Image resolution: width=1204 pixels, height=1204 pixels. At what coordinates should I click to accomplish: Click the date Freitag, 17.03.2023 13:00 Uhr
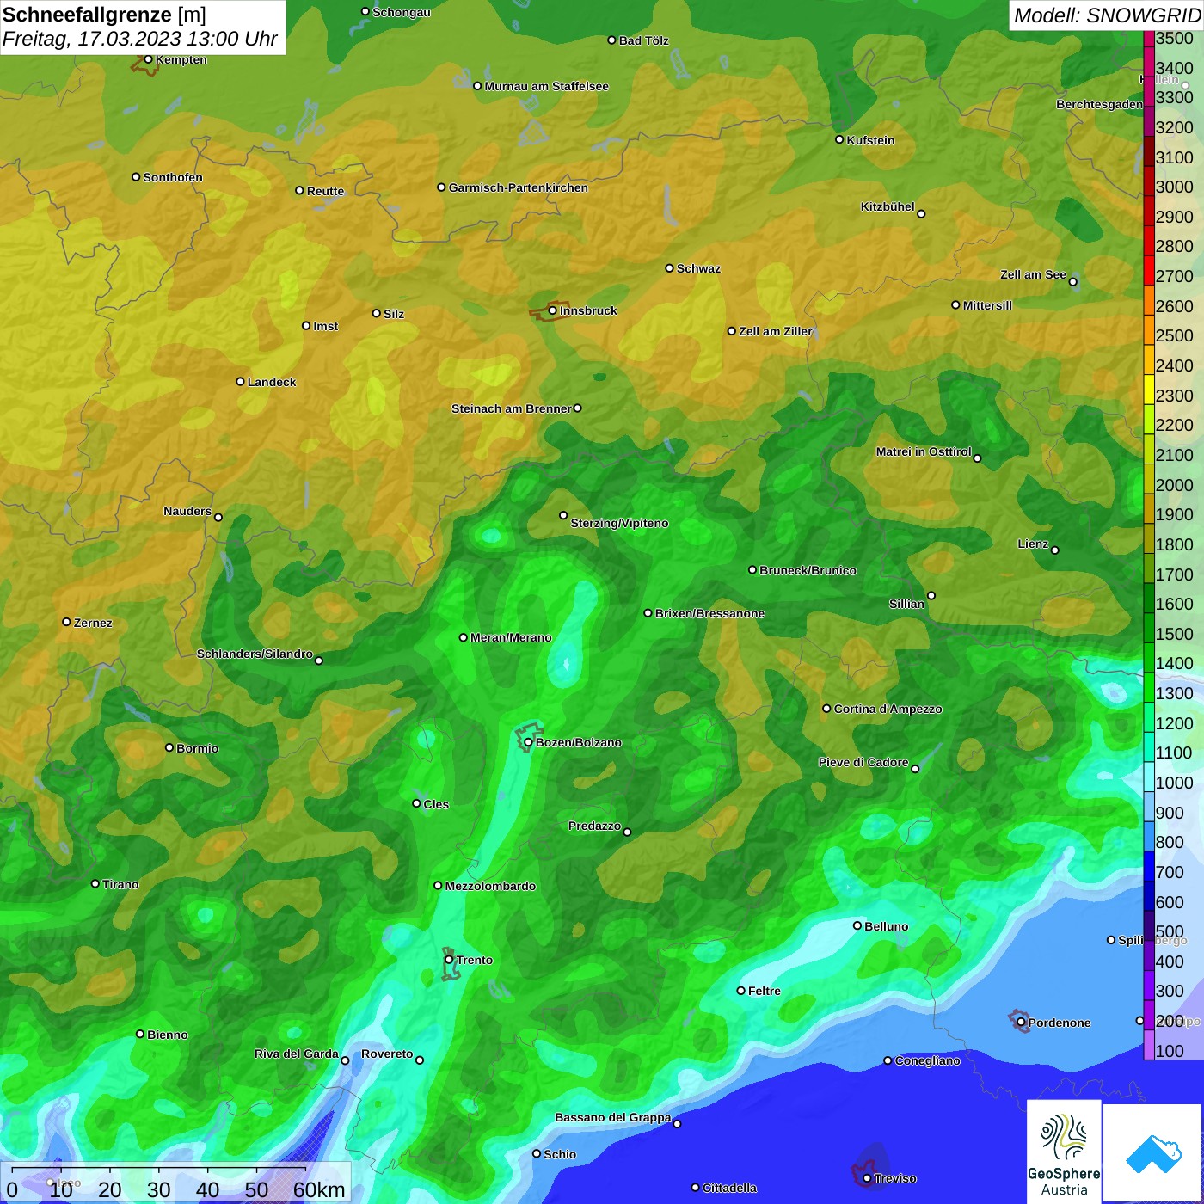pos(139,40)
